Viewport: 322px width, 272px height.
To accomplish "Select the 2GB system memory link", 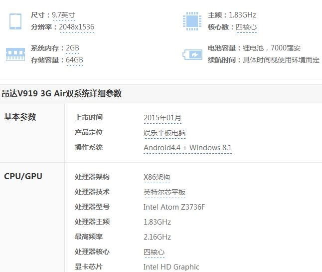I will point(72,48).
